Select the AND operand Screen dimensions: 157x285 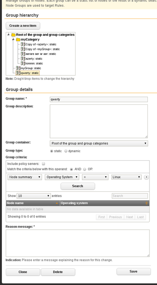pos(72,169)
